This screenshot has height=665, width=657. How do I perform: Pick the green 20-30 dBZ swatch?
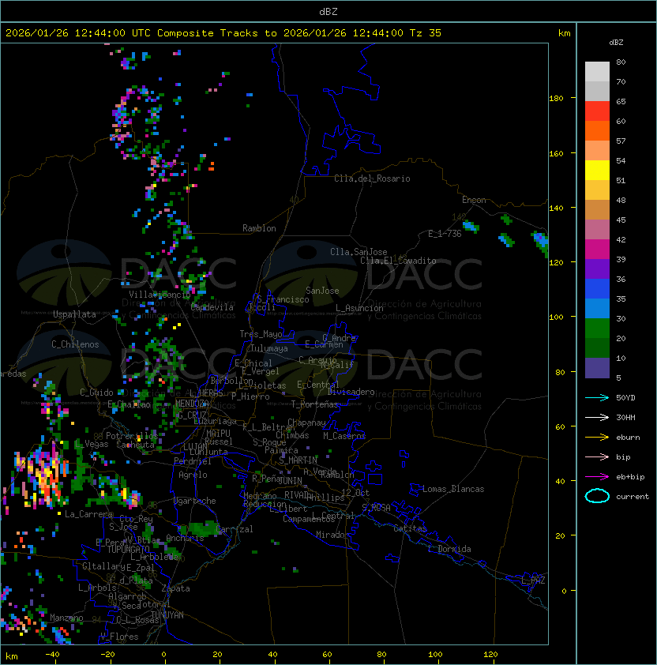[x=597, y=329]
